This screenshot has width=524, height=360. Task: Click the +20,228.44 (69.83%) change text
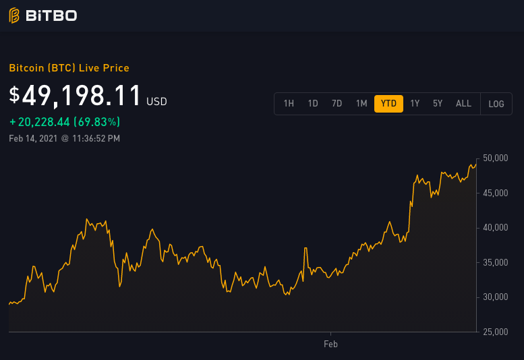65,122
